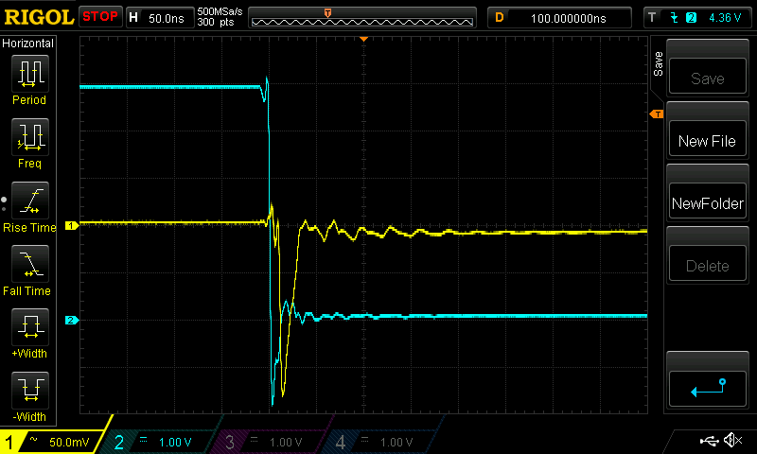Click the NewFolder button
The height and width of the screenshot is (454, 757).
tap(708, 201)
